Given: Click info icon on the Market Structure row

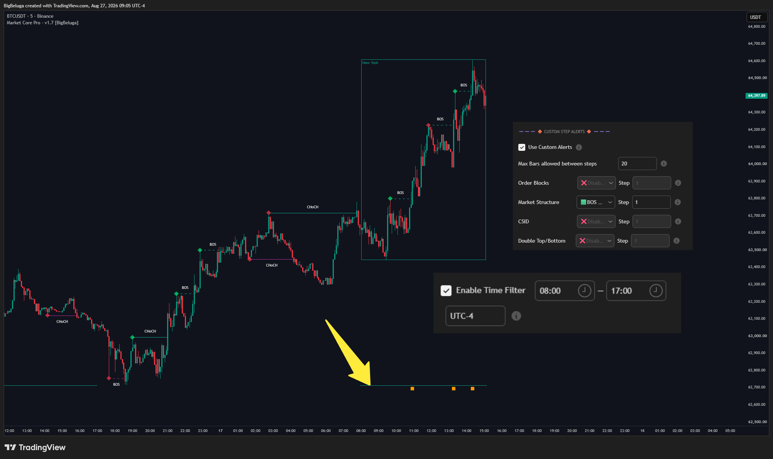Looking at the screenshot, I should click(x=678, y=202).
